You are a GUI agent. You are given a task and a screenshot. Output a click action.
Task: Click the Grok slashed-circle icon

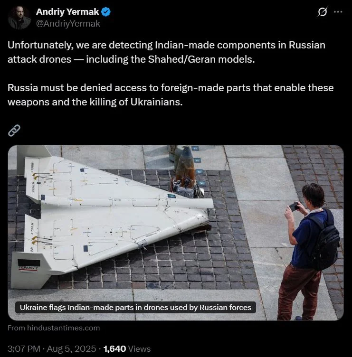click(x=322, y=11)
